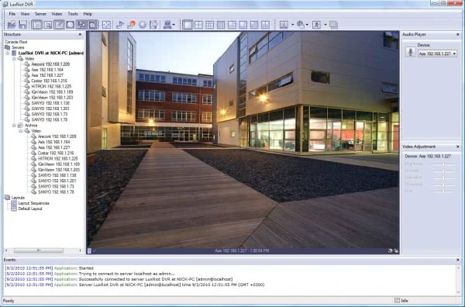Image resolution: width=465 pixels, height=307 pixels.
Task: Open the Tools menu
Action: click(x=73, y=14)
